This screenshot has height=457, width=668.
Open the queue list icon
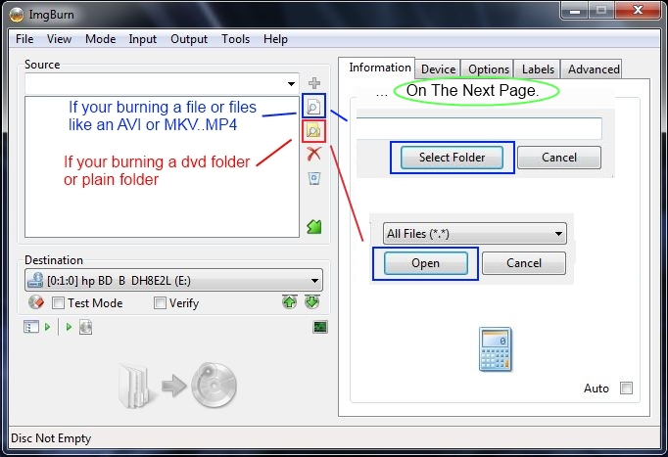pyautogui.click(x=31, y=327)
